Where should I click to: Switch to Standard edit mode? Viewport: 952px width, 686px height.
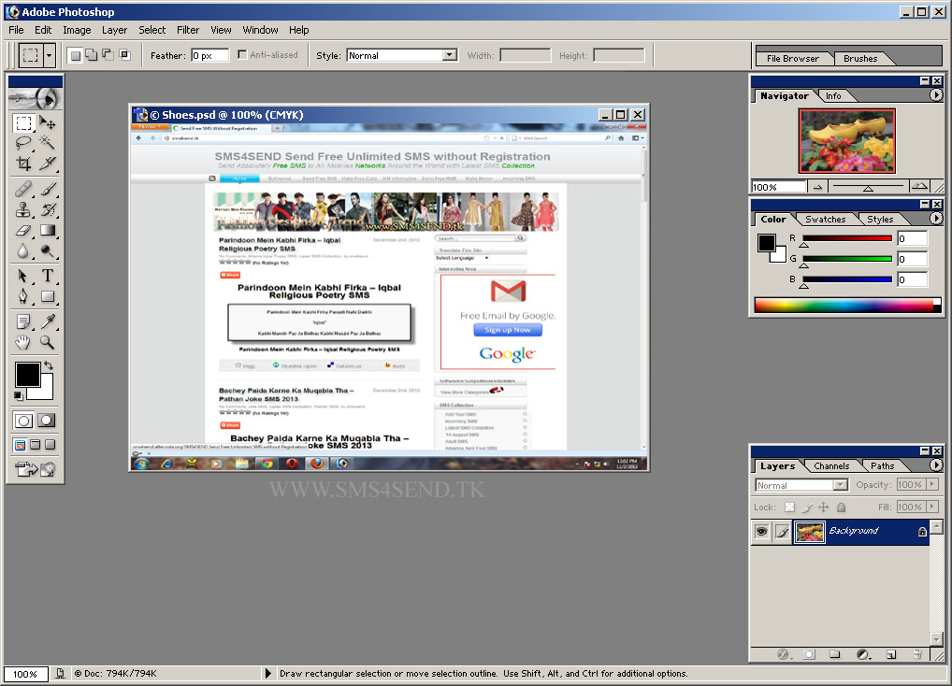23,421
